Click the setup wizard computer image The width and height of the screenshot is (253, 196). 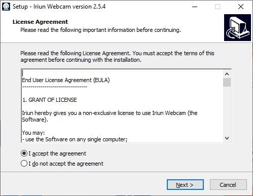(237, 27)
